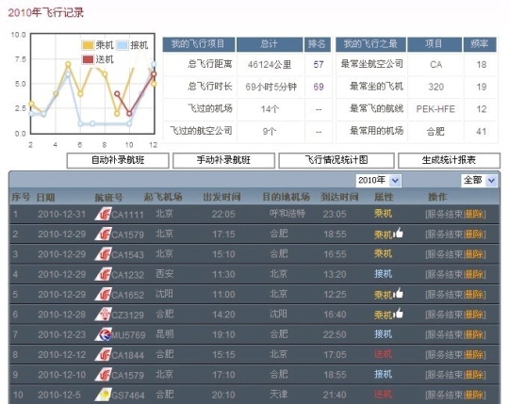Viewport: 509px width, 404px height.
Task: Click the total distance ranking 57
Action: coord(319,65)
